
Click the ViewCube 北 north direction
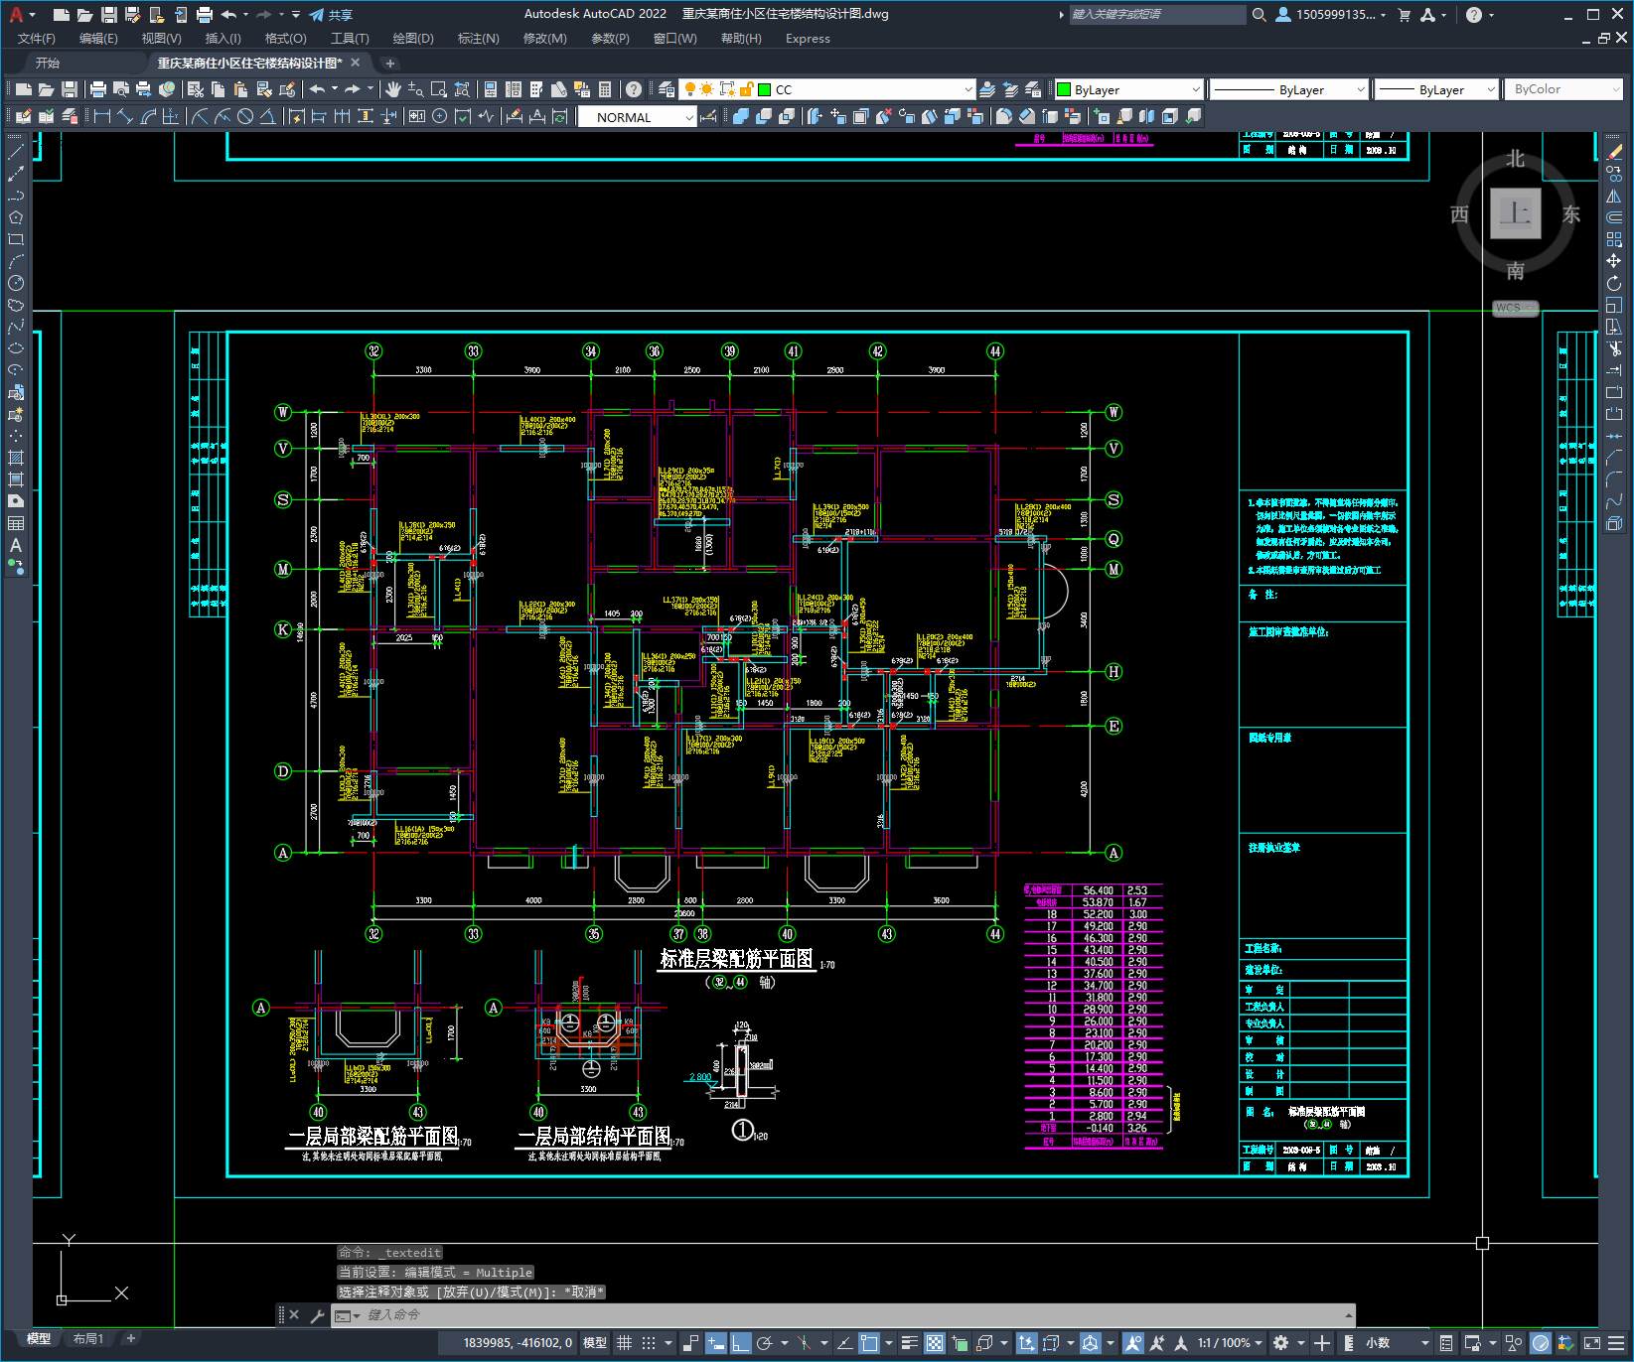point(1515,159)
